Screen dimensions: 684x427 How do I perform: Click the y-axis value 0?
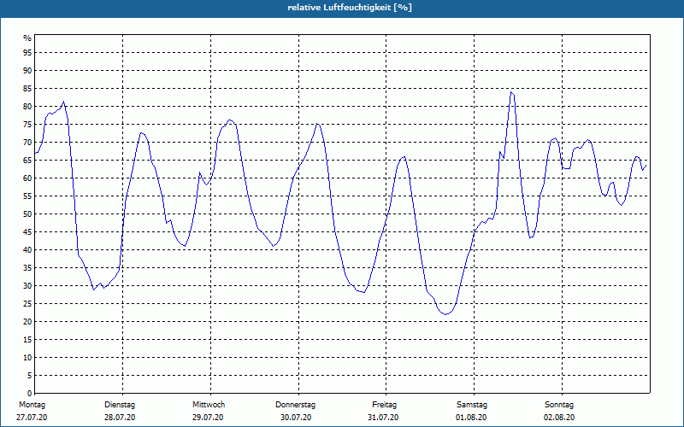click(30, 393)
